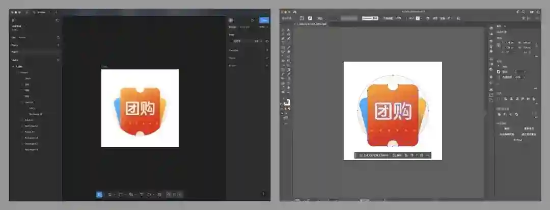Viewport: 550px width, 210px height.
Task: Click the search icon in Figma's file panel
Action: 58,37
